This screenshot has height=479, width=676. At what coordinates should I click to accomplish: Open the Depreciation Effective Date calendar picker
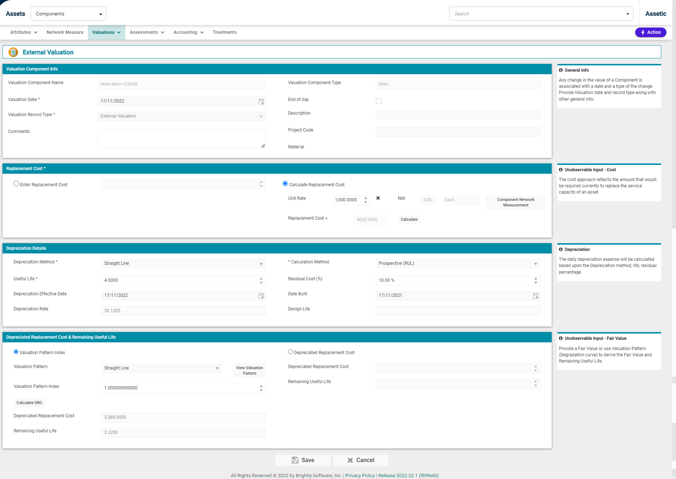pos(261,296)
